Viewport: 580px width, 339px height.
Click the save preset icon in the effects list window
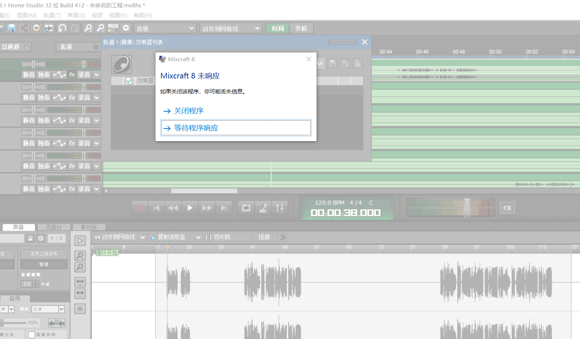(332, 63)
